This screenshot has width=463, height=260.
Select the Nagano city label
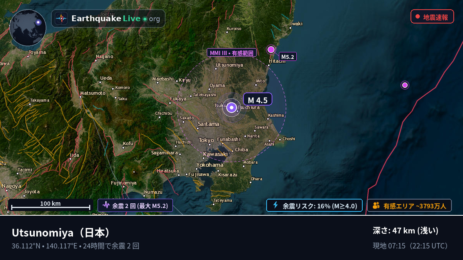click(105, 57)
